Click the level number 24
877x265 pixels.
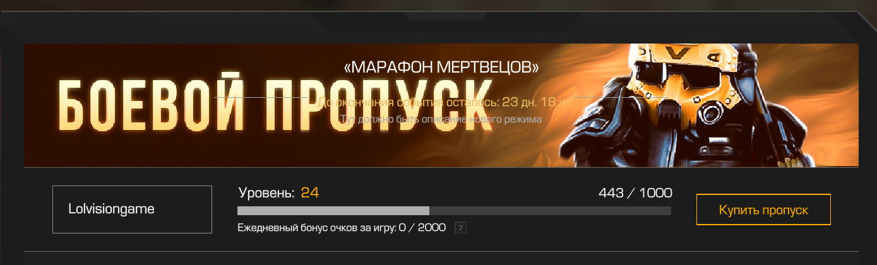[x=310, y=192]
